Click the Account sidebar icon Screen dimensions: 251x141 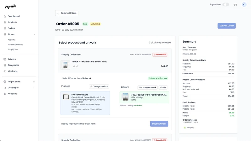pos(5,94)
